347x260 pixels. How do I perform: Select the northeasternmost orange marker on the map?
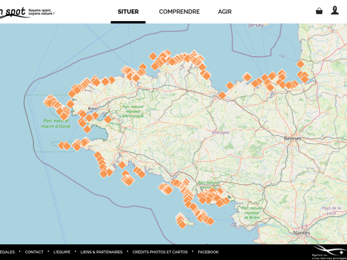click(x=300, y=64)
